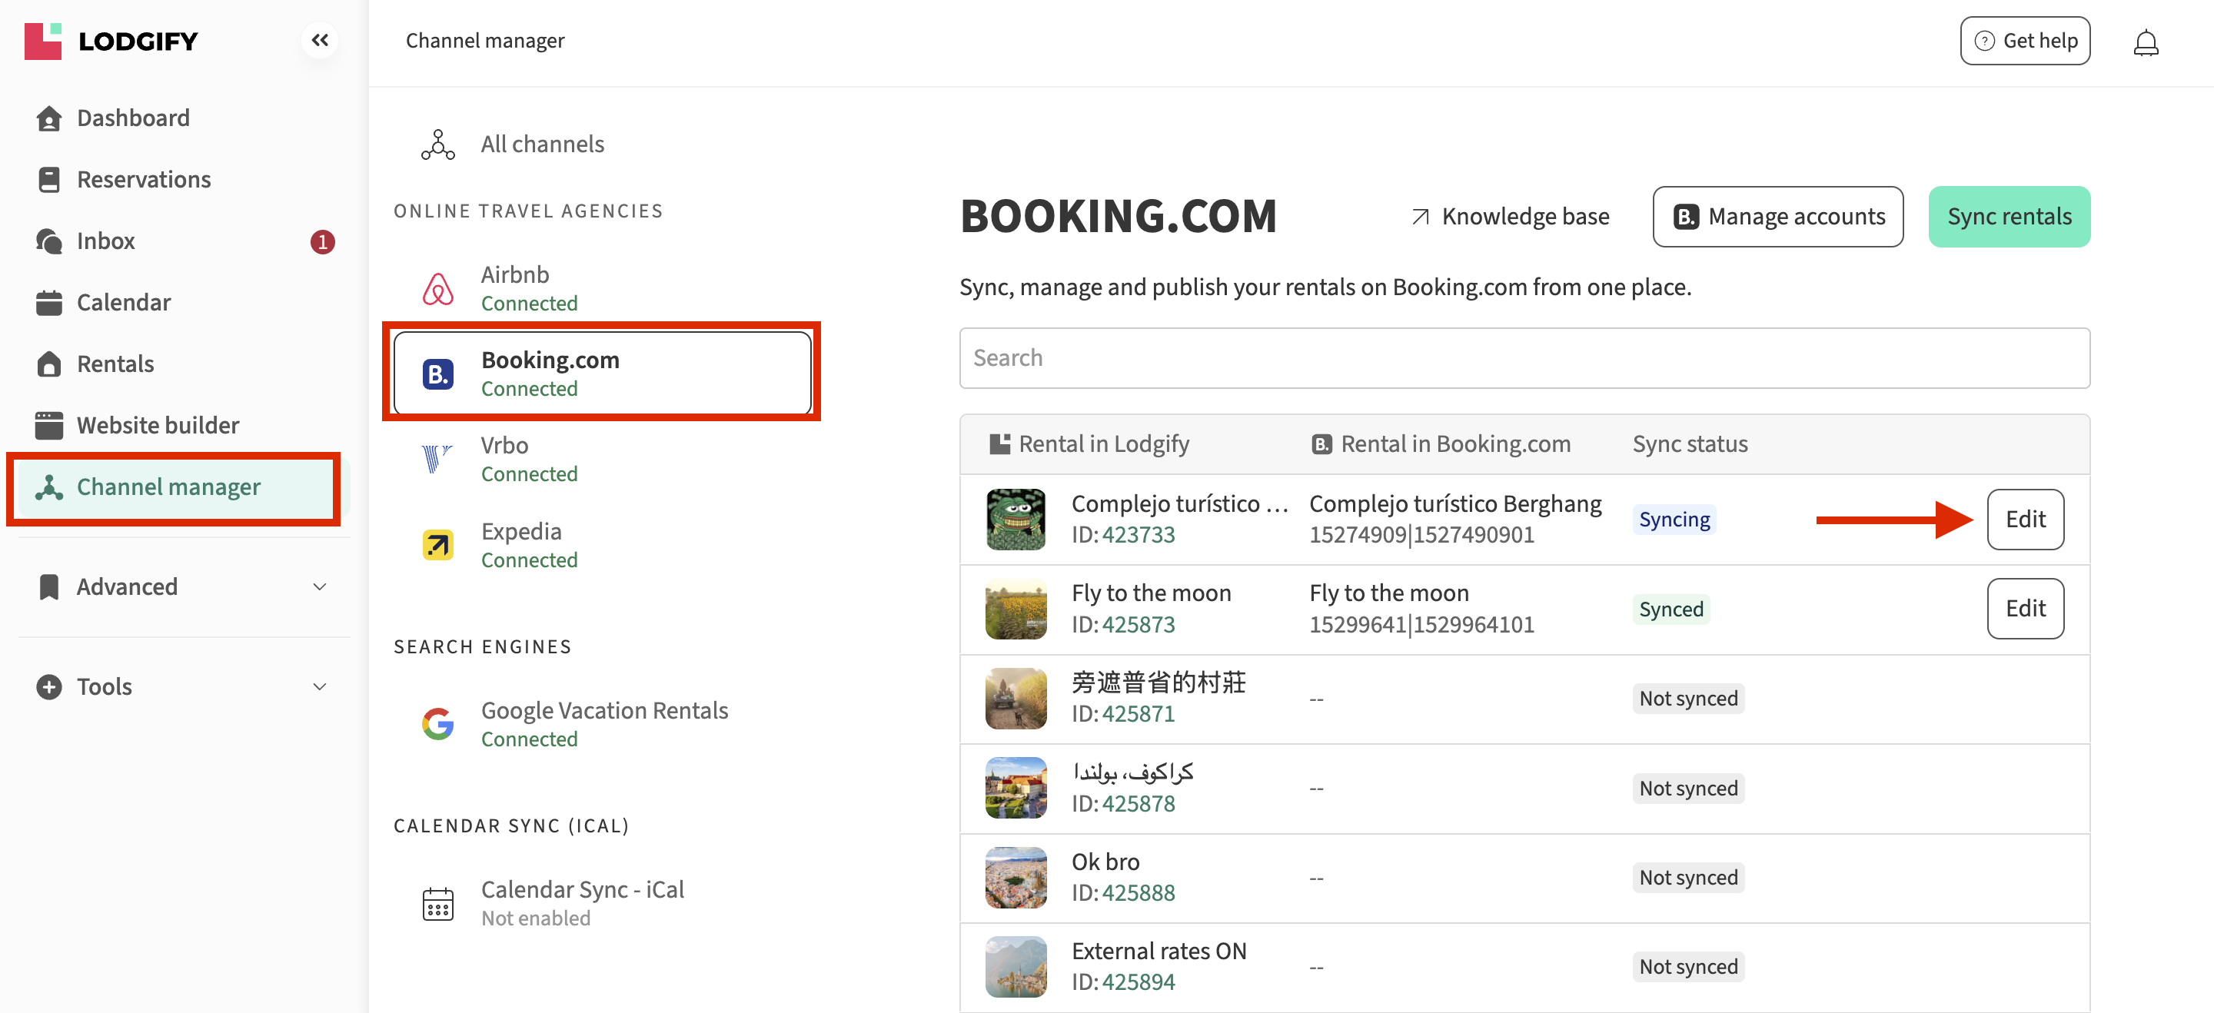Click the rental Search field
The width and height of the screenshot is (2214, 1013).
[1524, 358]
